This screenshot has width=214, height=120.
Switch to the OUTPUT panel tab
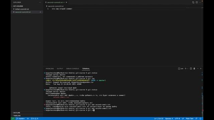pyautogui.click(x=60, y=69)
